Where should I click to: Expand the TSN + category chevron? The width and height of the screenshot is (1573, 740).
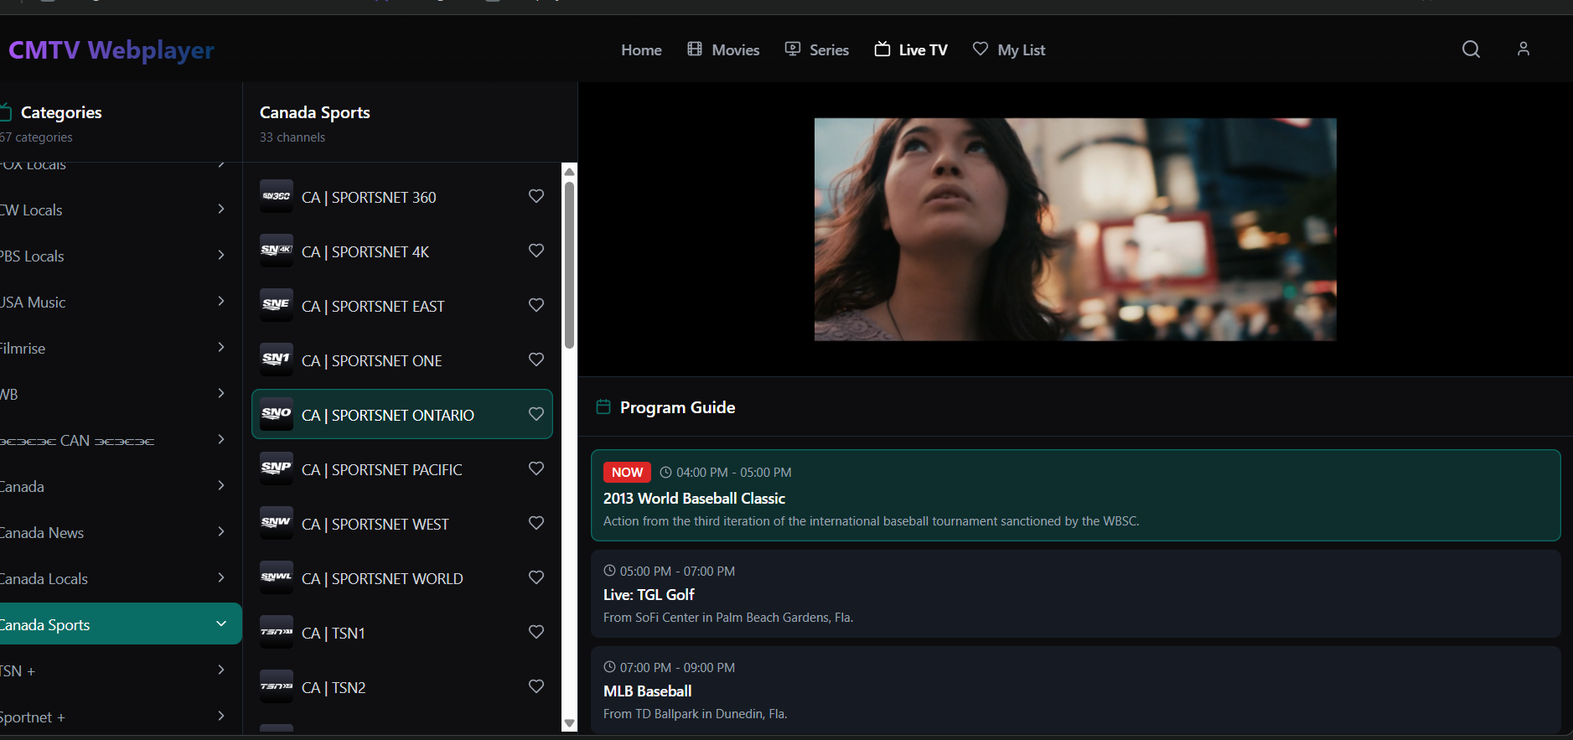pyautogui.click(x=221, y=670)
